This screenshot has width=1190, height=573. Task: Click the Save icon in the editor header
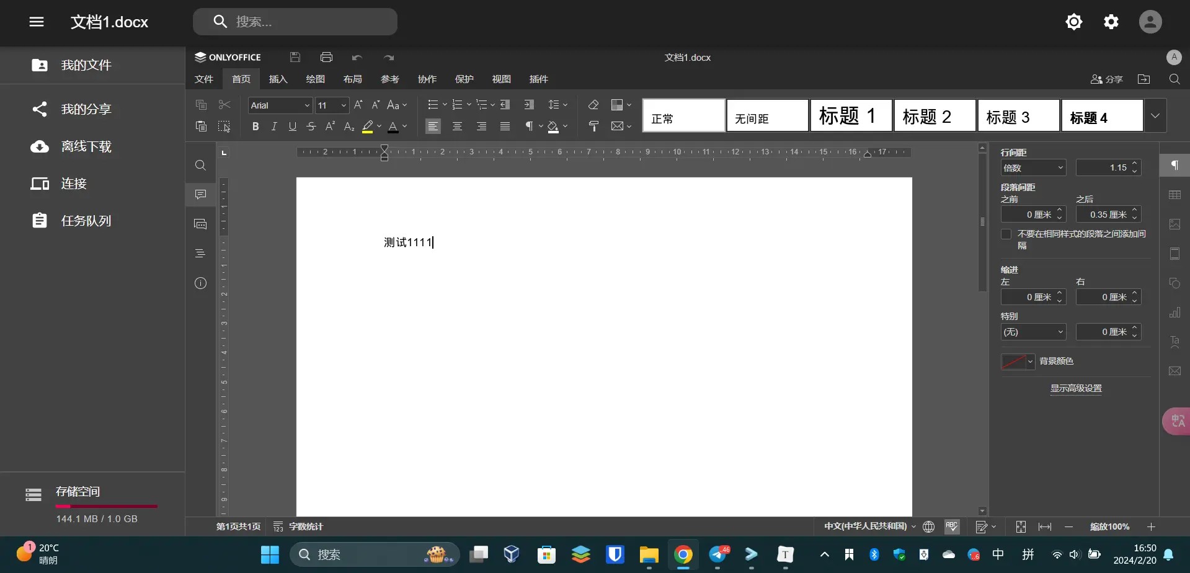295,57
